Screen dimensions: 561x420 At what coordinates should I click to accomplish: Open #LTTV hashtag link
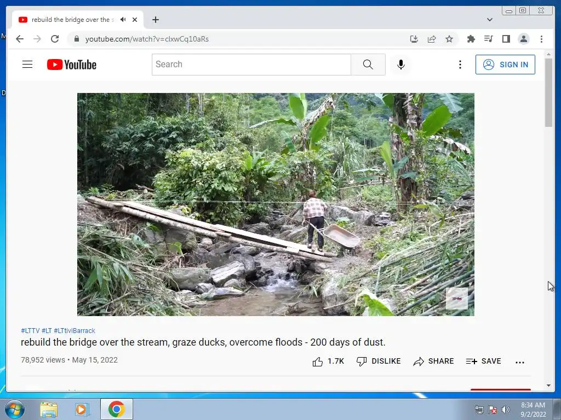point(30,331)
